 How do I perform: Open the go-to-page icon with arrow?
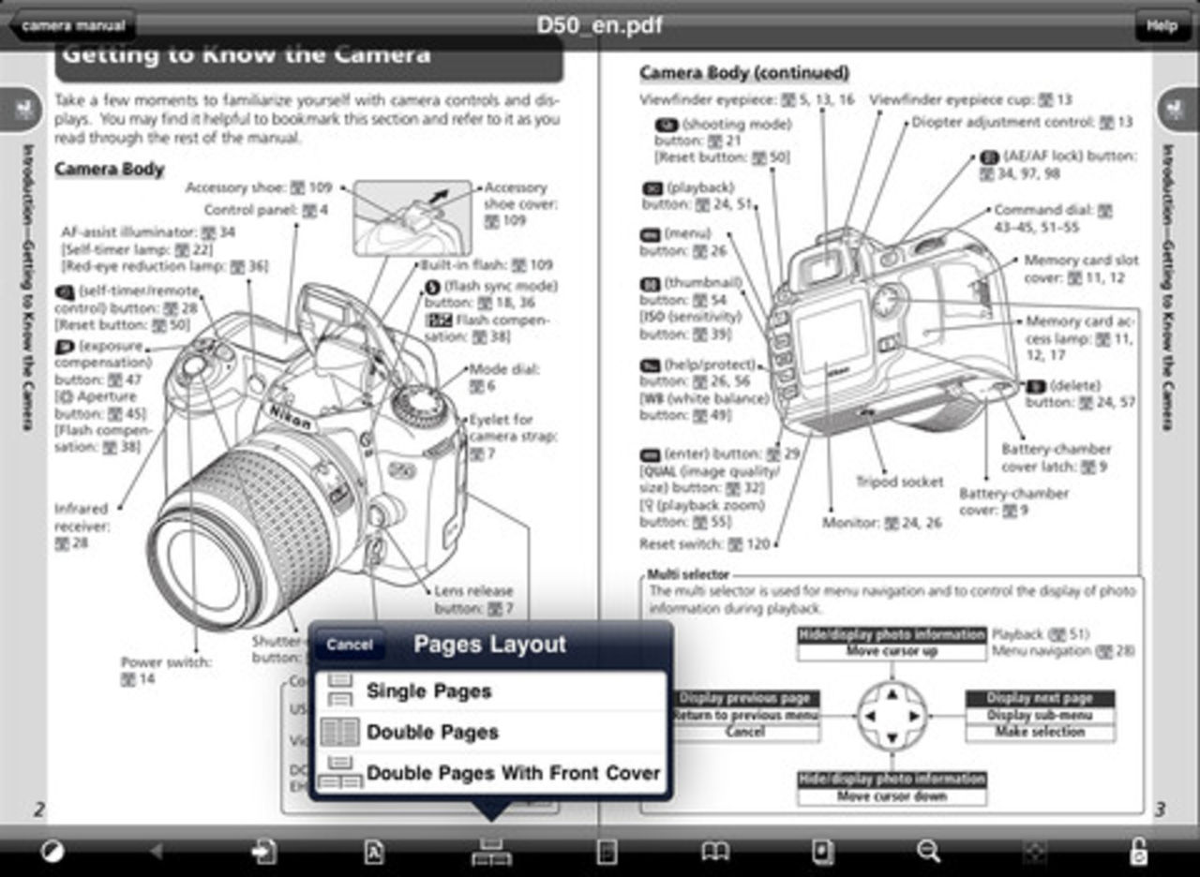click(x=263, y=851)
